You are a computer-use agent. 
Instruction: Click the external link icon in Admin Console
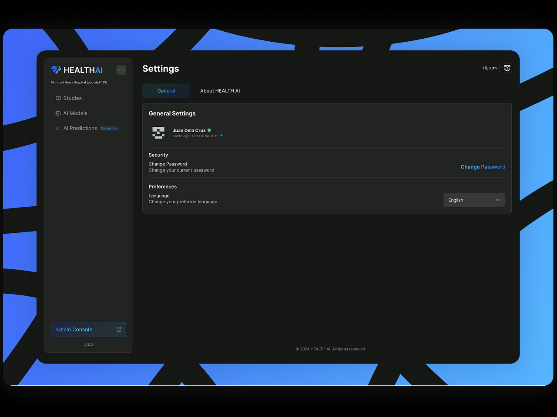tap(119, 329)
